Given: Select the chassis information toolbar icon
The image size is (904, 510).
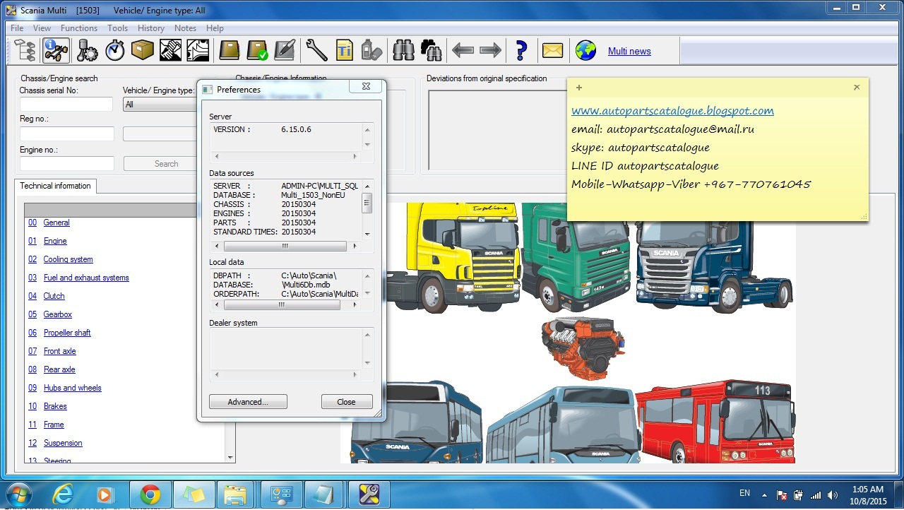Looking at the screenshot, I should click(x=56, y=50).
